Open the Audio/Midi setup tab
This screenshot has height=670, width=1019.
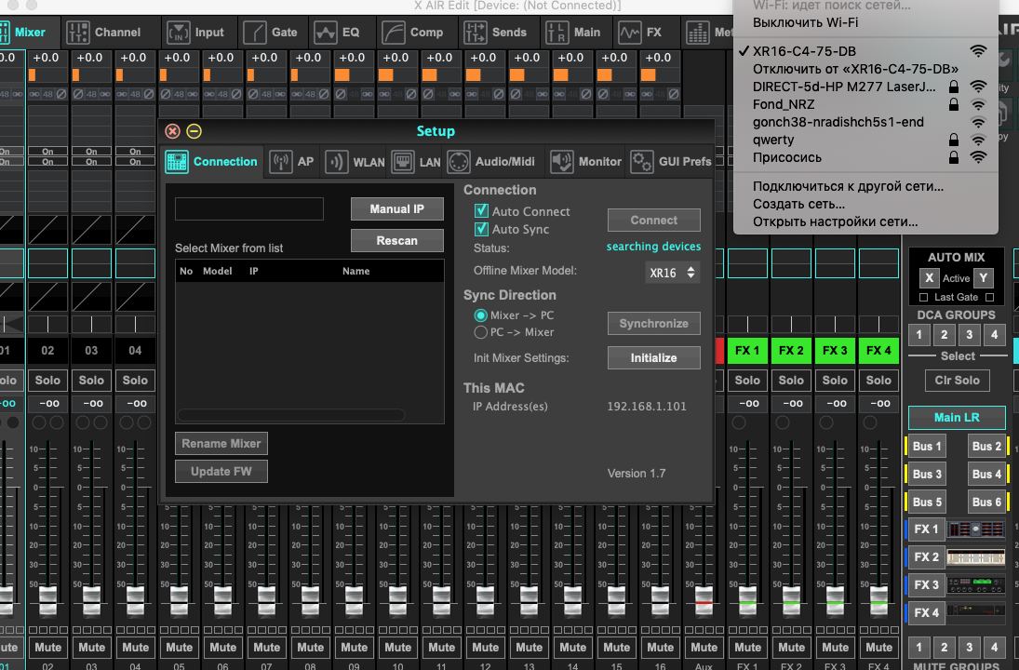pyautogui.click(x=491, y=162)
